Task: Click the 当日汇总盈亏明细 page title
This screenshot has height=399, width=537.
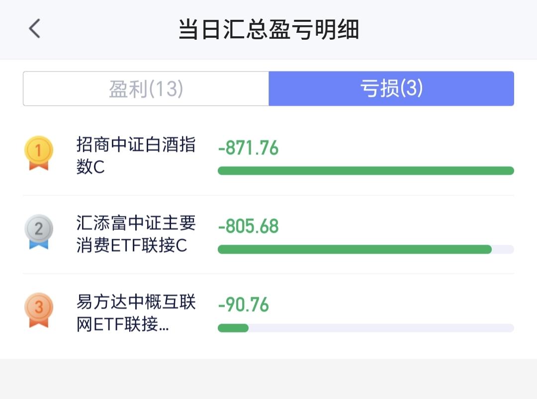Action: tap(268, 29)
